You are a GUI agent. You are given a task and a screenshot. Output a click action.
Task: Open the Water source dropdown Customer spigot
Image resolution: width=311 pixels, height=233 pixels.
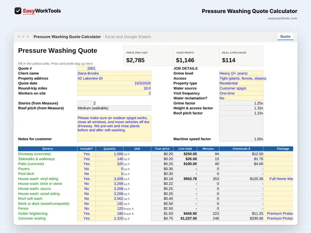pyautogui.click(x=242, y=88)
